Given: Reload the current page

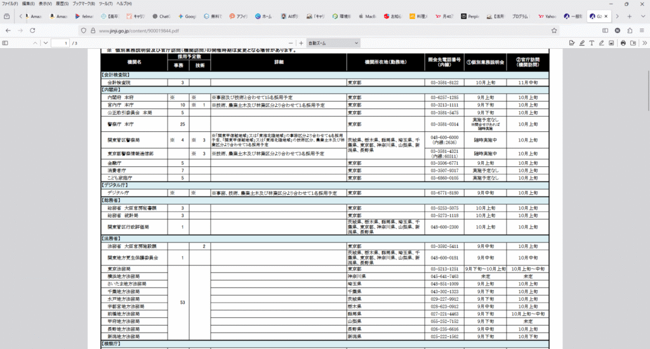Looking at the screenshot, I should (32, 30).
